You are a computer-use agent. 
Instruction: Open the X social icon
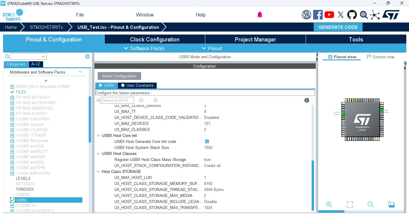(x=341, y=15)
